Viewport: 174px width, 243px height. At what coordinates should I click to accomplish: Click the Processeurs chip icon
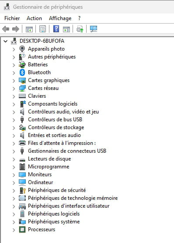point(22,229)
